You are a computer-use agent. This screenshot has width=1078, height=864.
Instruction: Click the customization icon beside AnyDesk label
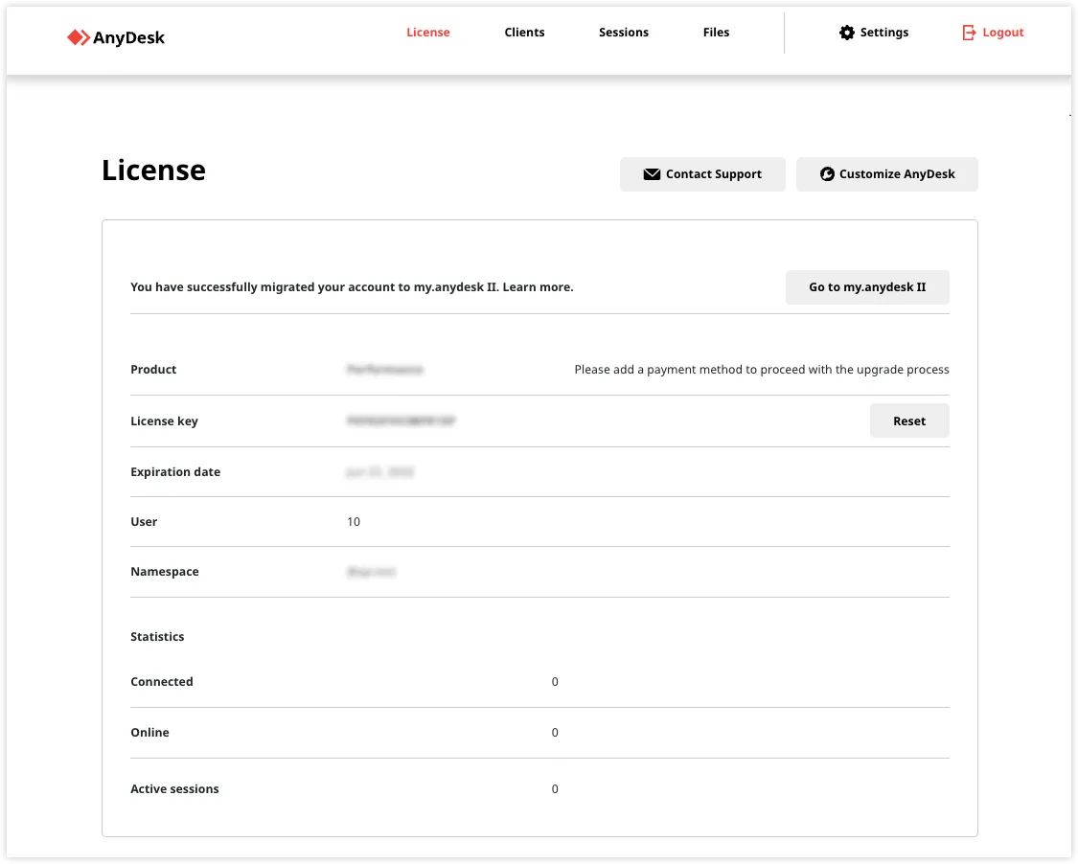[827, 173]
